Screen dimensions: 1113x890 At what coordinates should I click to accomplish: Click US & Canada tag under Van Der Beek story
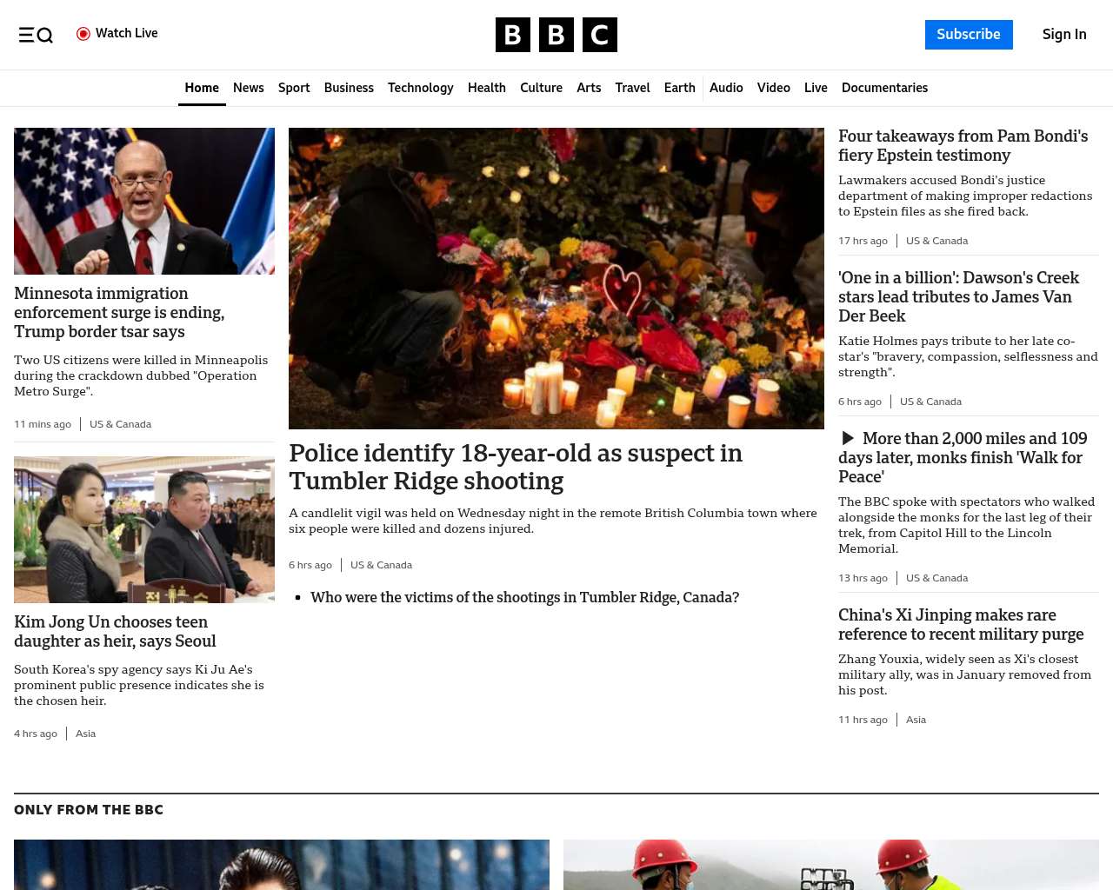coord(930,402)
